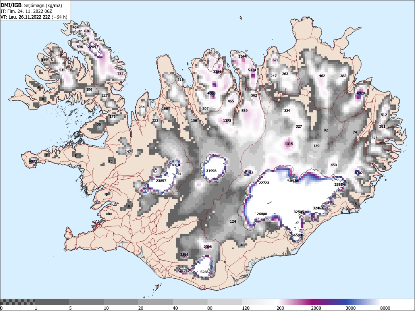Click the snow value '227' on the map
415x311 pixels.
(105, 95)
